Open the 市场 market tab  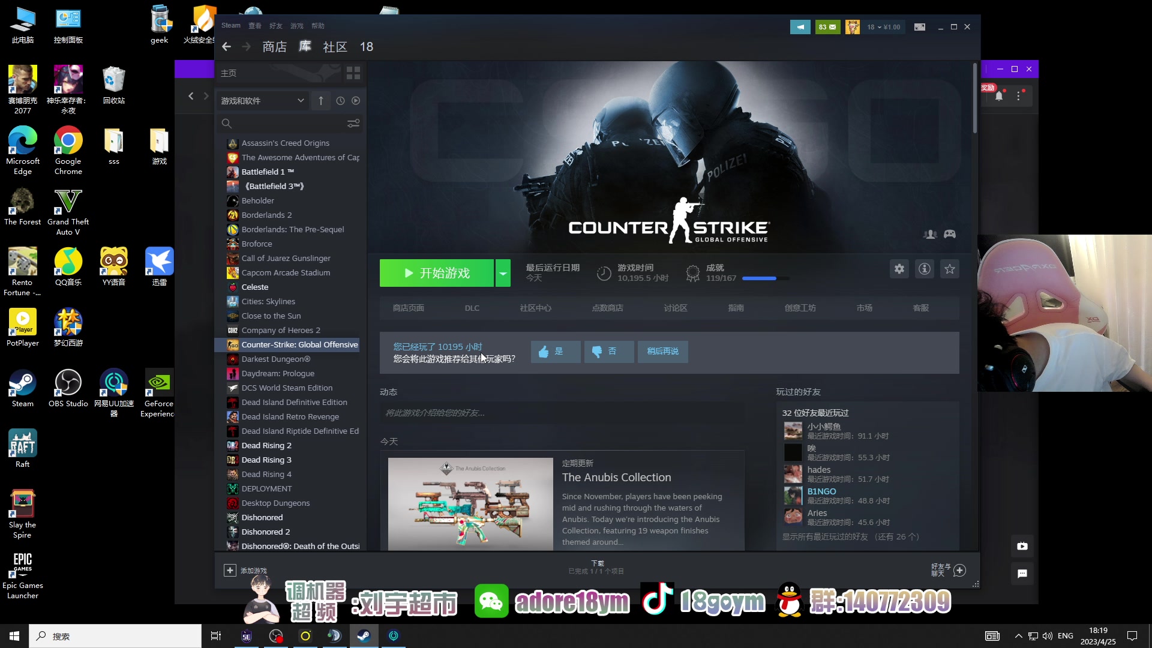(x=865, y=308)
